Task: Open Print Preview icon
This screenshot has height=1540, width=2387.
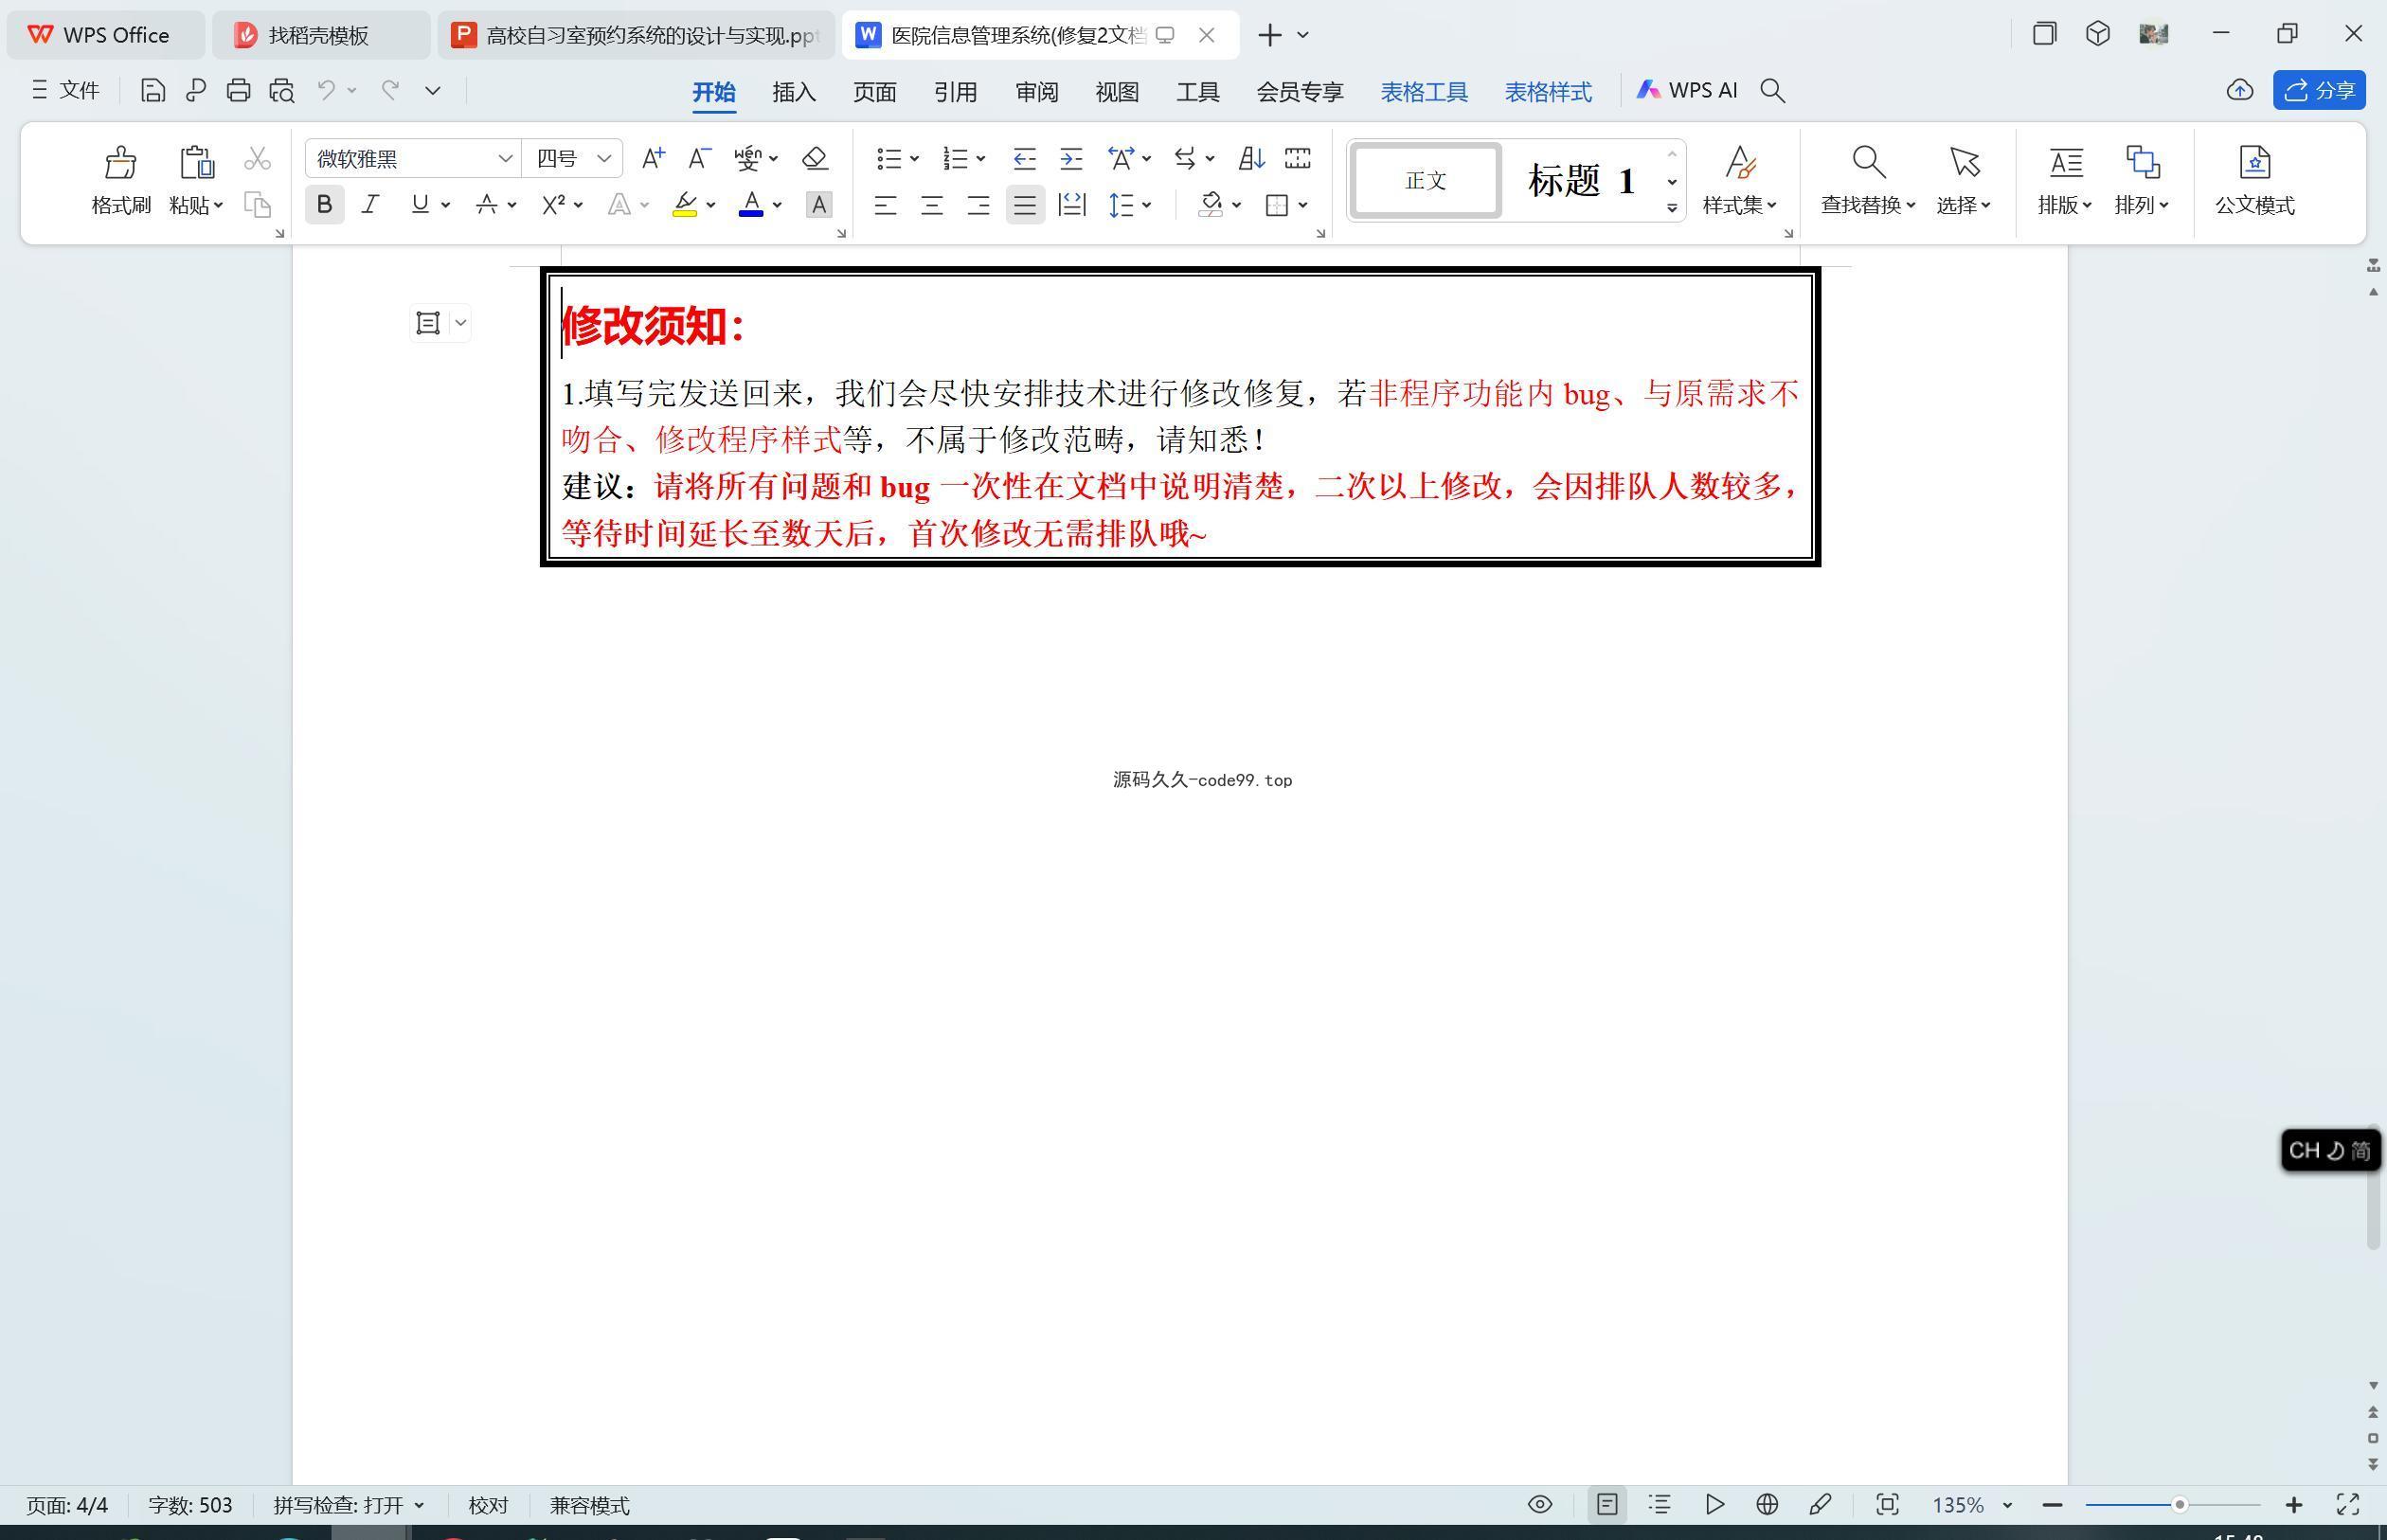Action: 282,91
